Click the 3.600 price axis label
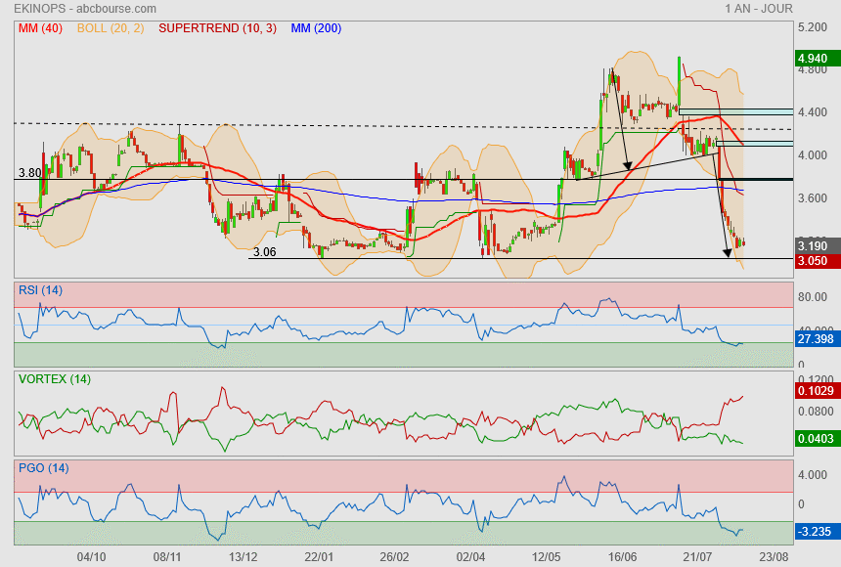Image resolution: width=841 pixels, height=567 pixels. (813, 197)
